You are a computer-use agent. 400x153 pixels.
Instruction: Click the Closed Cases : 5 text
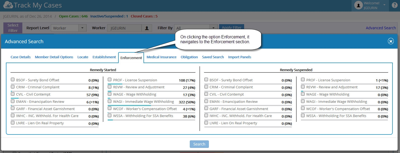(144, 16)
